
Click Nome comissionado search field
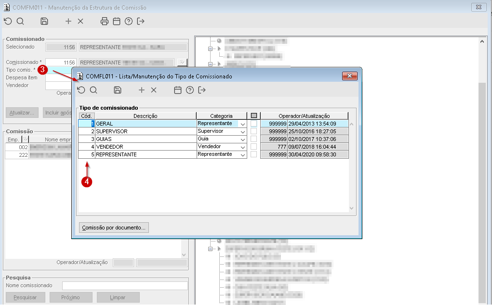pyautogui.click(x=125, y=286)
